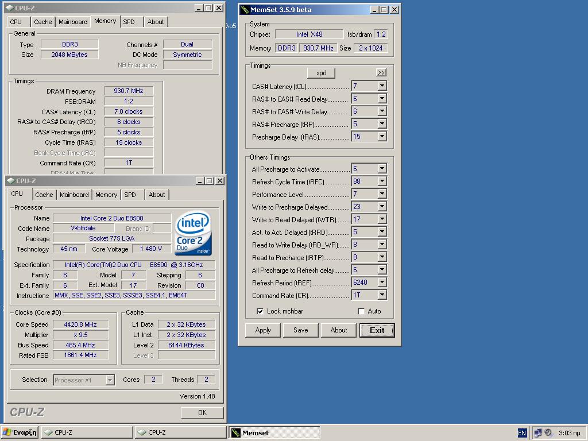The height and width of the screenshot is (441, 588).
Task: Open the Act. to Act. Delayed (tRRD) dropdown
Action: (382, 232)
